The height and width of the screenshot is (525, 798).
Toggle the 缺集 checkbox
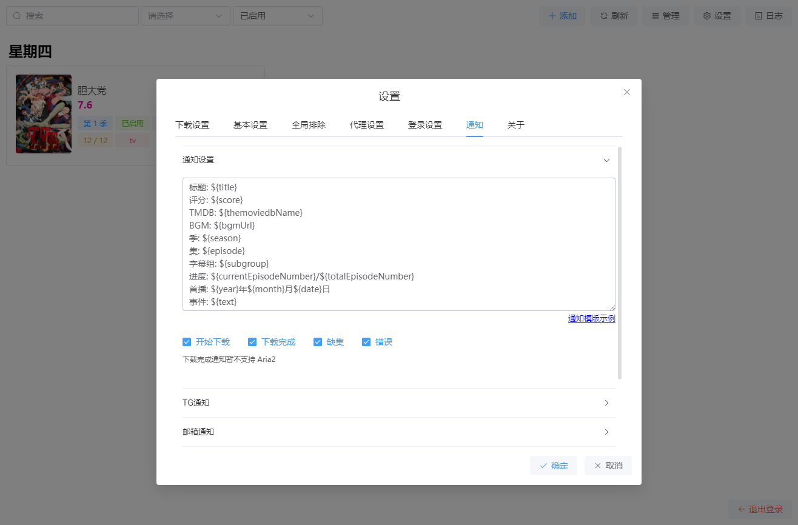point(318,342)
